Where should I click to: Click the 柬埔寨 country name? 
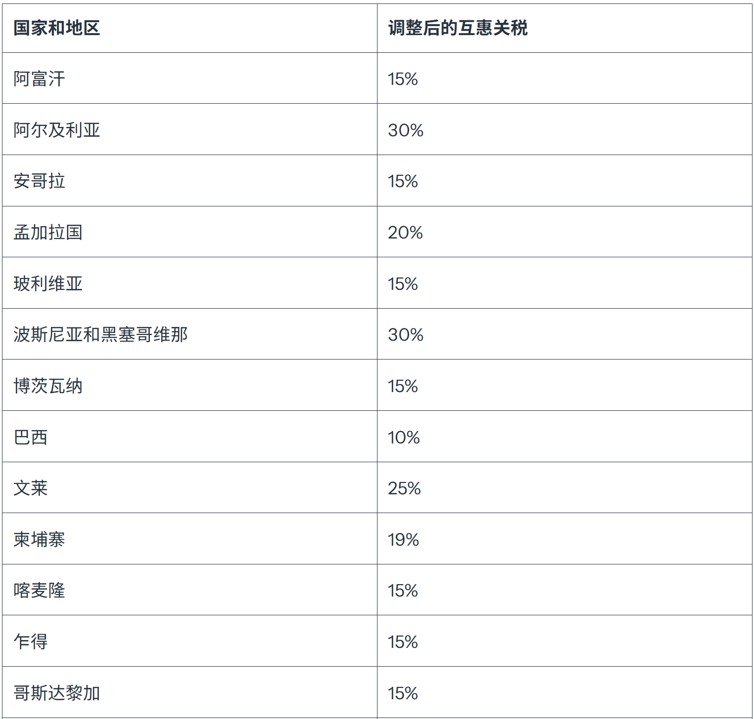point(40,539)
